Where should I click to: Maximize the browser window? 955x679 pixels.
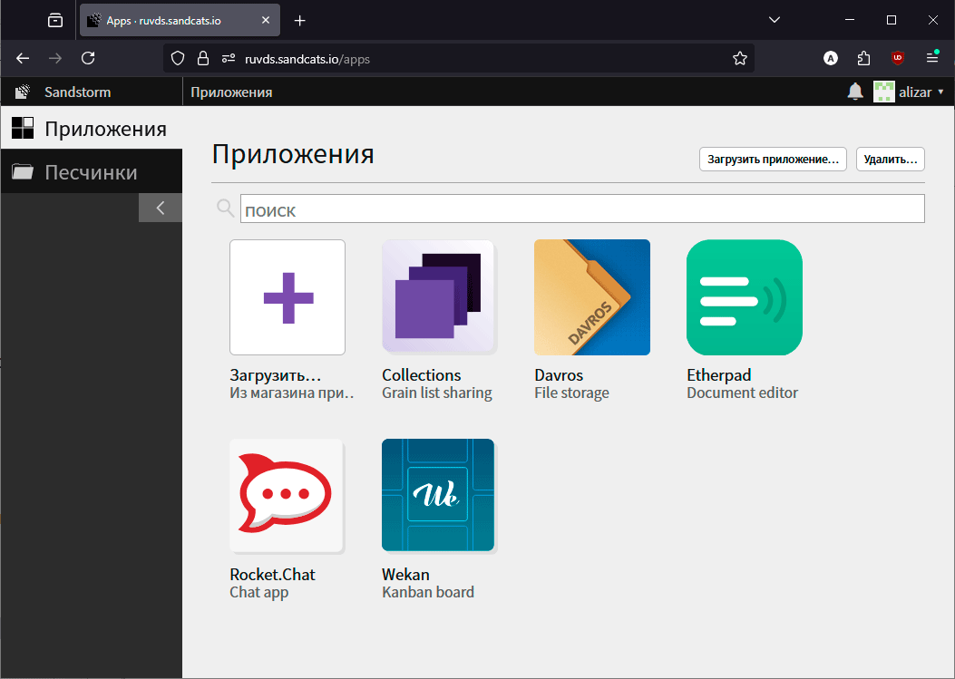pyautogui.click(x=891, y=20)
